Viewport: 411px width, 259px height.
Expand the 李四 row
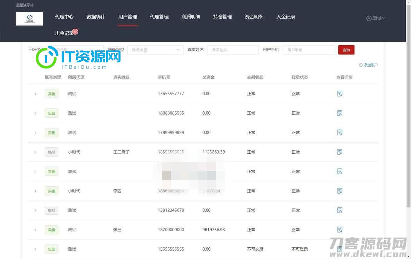(x=35, y=191)
